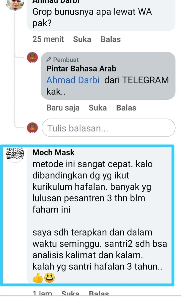Like Moch Mask's comment with Suka
Screen dimensions: 181x297
click(x=70, y=293)
